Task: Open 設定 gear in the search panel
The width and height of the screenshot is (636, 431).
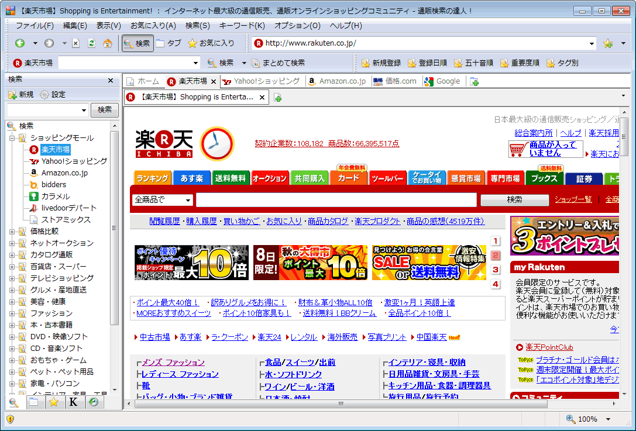Action: (x=53, y=95)
